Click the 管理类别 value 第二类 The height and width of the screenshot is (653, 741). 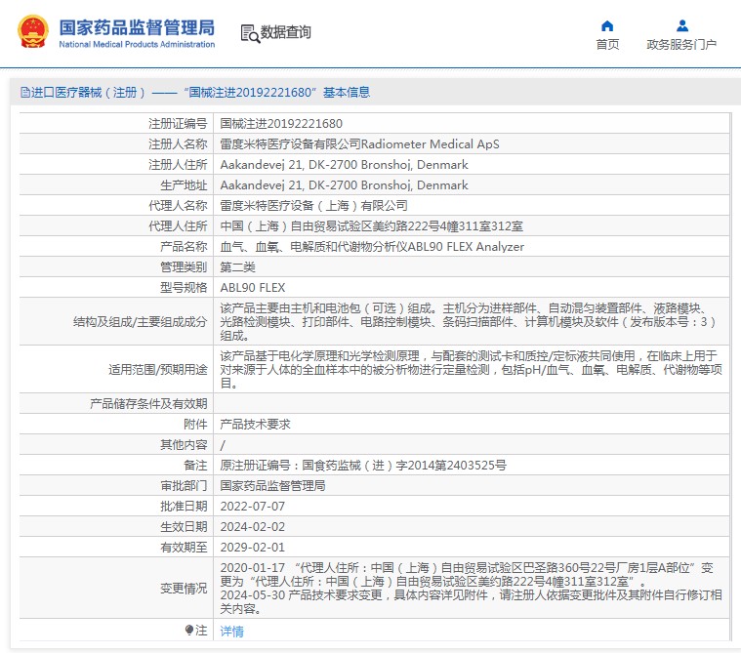point(239,267)
